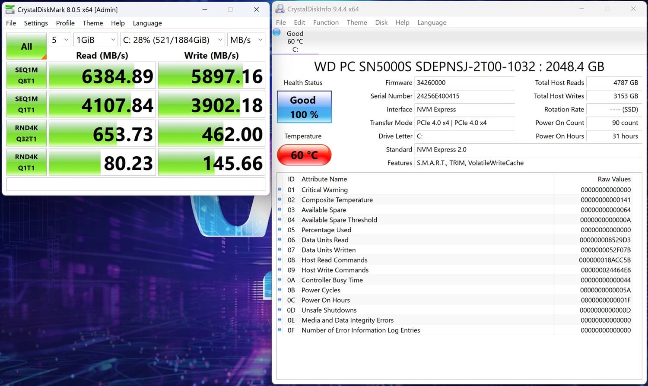This screenshot has height=386, width=648.
Task: Click the Transfer Mode PCIe 4.0 x4 field
Action: coord(464,123)
